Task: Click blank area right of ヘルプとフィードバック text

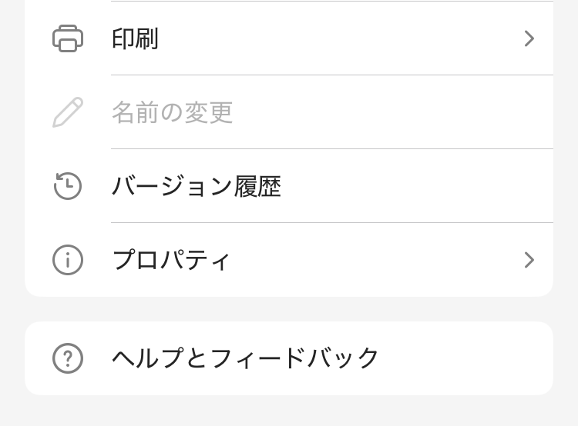Action: [x=465, y=358]
